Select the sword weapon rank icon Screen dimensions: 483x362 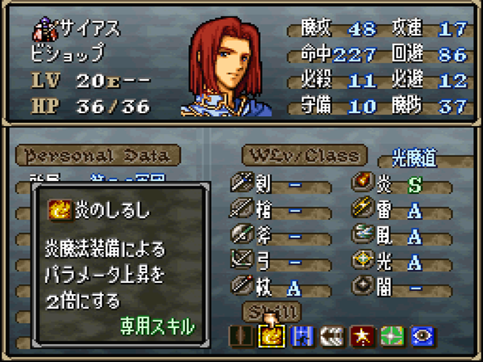click(242, 182)
